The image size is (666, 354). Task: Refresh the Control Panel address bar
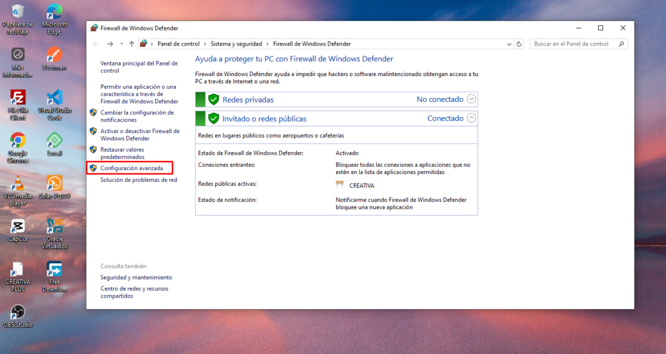pyautogui.click(x=519, y=44)
